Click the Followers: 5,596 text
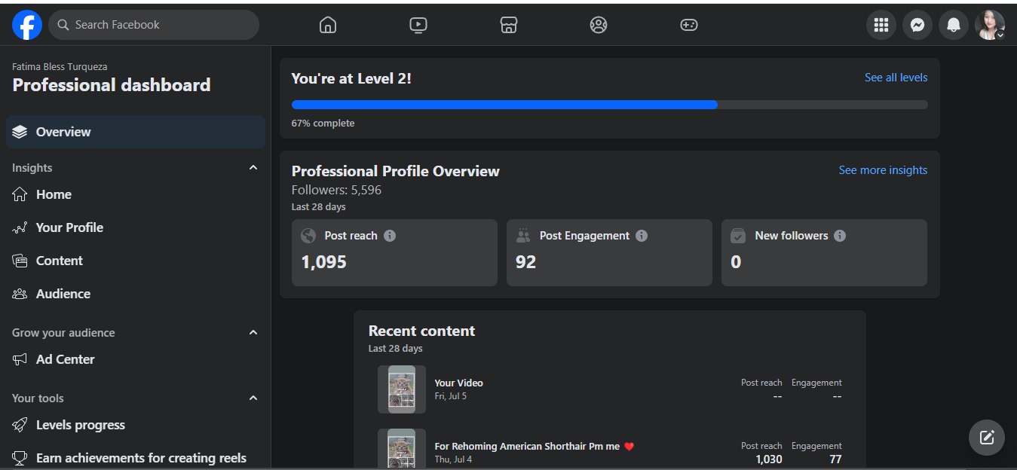 pyautogui.click(x=336, y=190)
